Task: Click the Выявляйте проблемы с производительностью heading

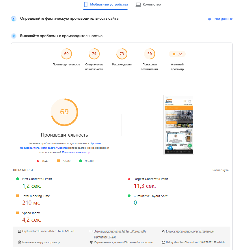Action: [x=61, y=36]
